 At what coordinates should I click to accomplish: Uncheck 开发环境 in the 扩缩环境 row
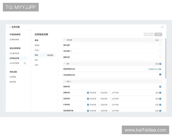click(88, 105)
